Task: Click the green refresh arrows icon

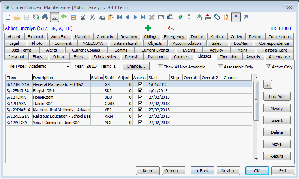Action: click(x=36, y=17)
